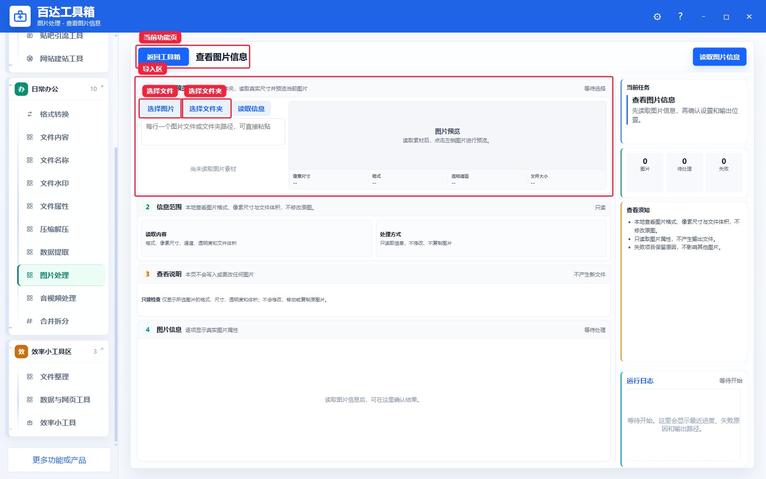This screenshot has height=479, width=766.
Task: Click the grid icon beside 音视频处理
Action: tap(30, 298)
